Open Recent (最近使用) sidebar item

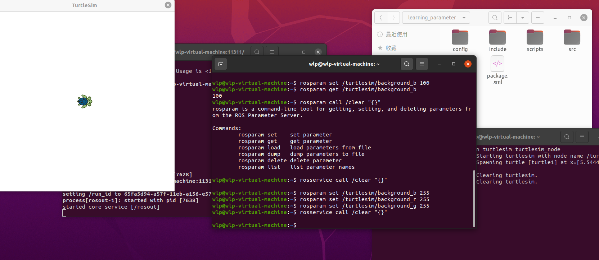(396, 34)
